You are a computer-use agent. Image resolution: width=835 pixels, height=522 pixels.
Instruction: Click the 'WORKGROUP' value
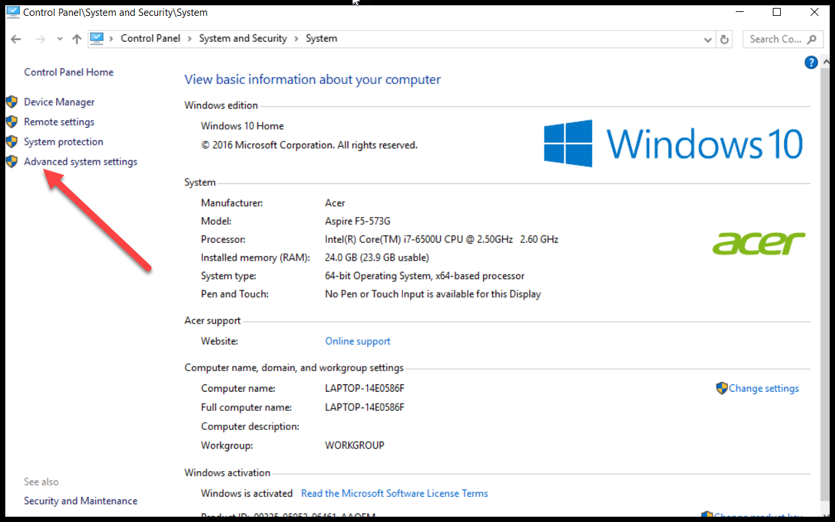355,445
